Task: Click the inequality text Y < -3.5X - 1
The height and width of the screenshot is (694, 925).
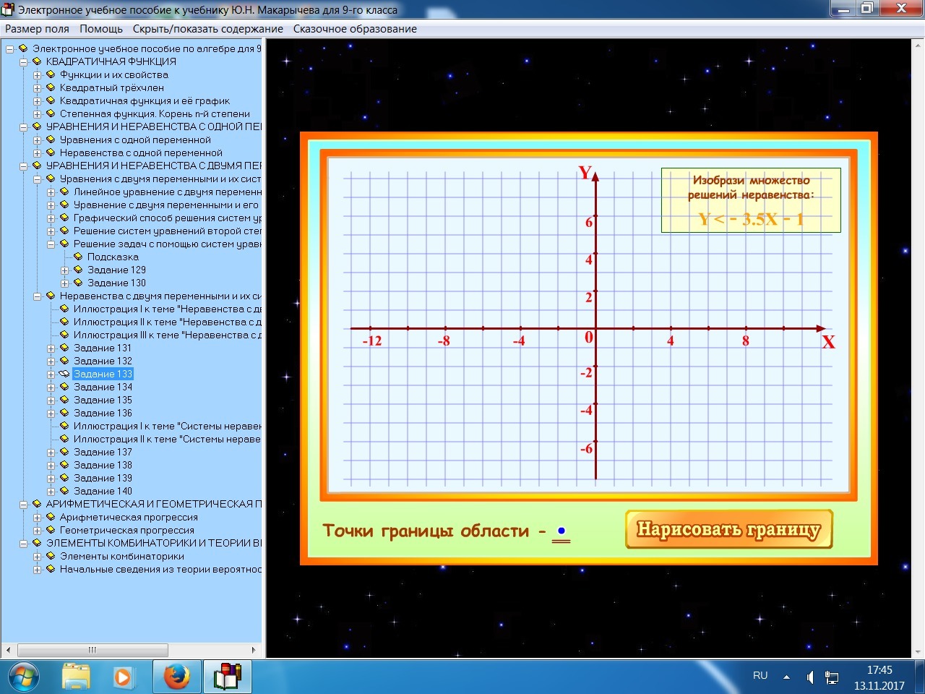Action: click(x=751, y=220)
